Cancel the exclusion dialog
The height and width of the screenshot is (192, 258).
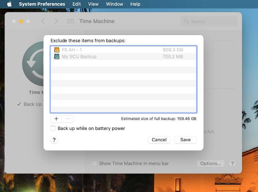click(159, 140)
